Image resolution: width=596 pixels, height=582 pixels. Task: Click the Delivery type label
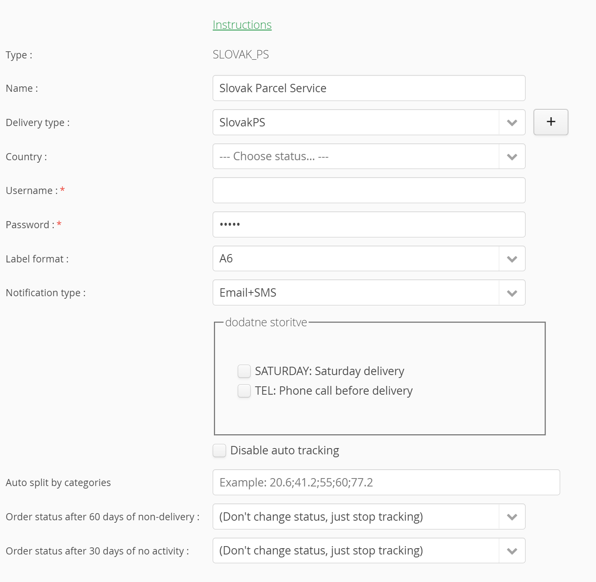pyautogui.click(x=38, y=123)
